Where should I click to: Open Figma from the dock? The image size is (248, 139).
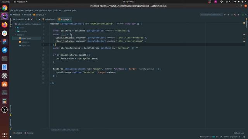click(x=4, y=42)
